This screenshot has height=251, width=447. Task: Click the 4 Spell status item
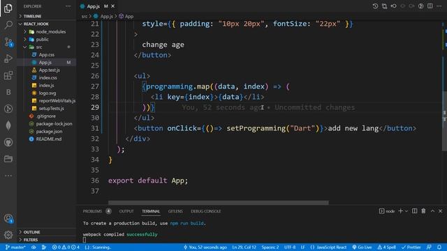tap(386, 247)
